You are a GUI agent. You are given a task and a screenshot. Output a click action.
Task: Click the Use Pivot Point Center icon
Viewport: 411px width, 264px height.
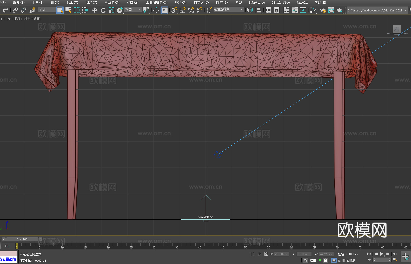tap(146, 10)
